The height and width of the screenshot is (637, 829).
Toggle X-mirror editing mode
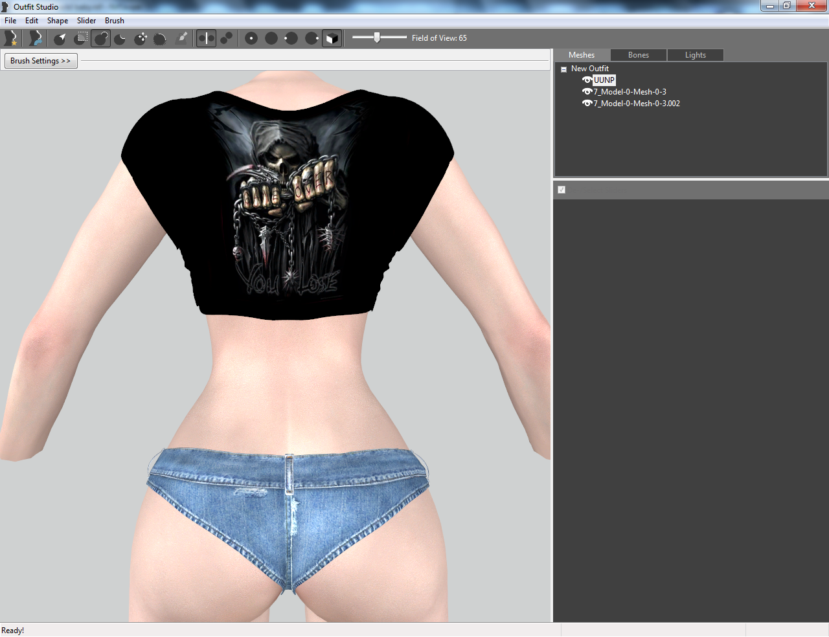pyautogui.click(x=206, y=38)
